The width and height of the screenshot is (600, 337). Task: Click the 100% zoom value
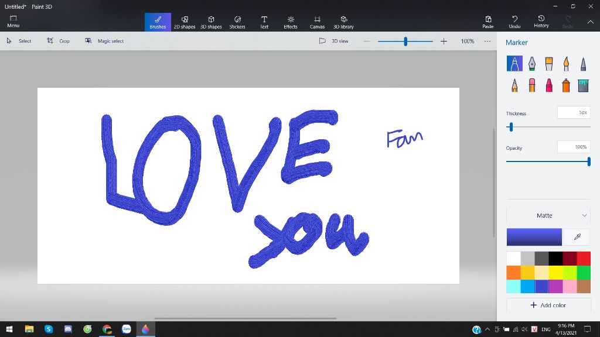467,41
